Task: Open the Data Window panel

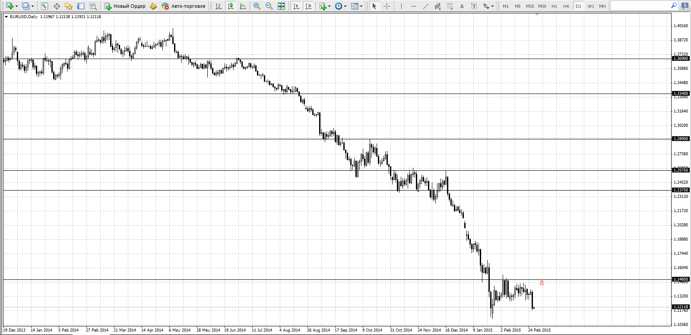Action: coord(57,6)
